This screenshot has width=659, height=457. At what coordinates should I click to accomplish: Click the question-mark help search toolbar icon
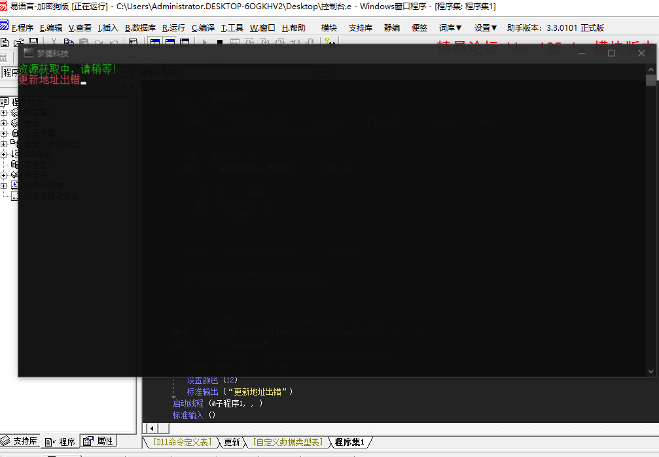(x=330, y=42)
